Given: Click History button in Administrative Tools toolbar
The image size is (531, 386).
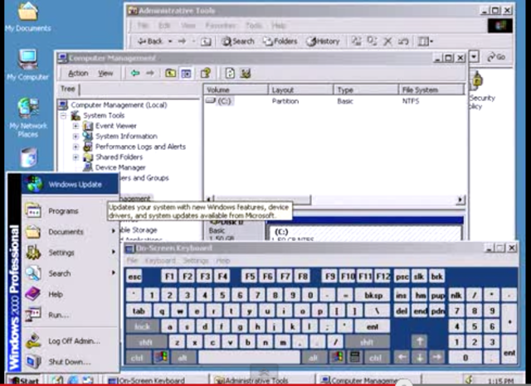Looking at the screenshot, I should coord(323,41).
